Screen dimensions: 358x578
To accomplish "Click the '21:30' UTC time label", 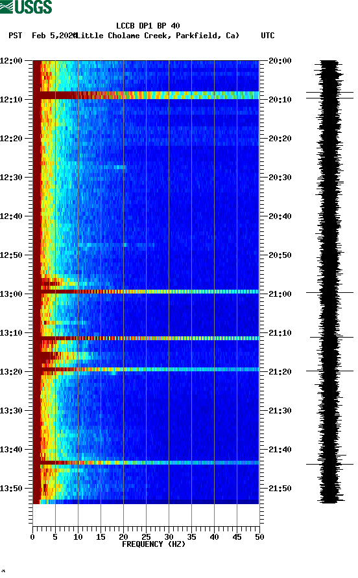I will coord(280,411).
